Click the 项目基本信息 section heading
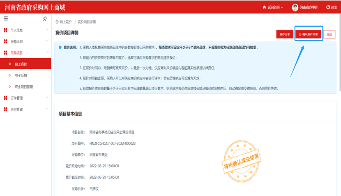 70,114
